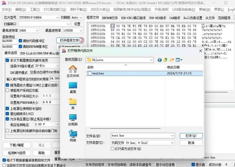Open the 编程(O) menu
The width and height of the screenshot is (235, 167).
click(x=21, y=10)
